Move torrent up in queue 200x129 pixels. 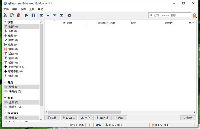pos(48,15)
